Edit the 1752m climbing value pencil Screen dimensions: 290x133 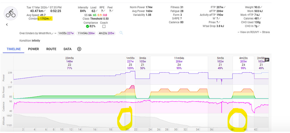point(50,19)
